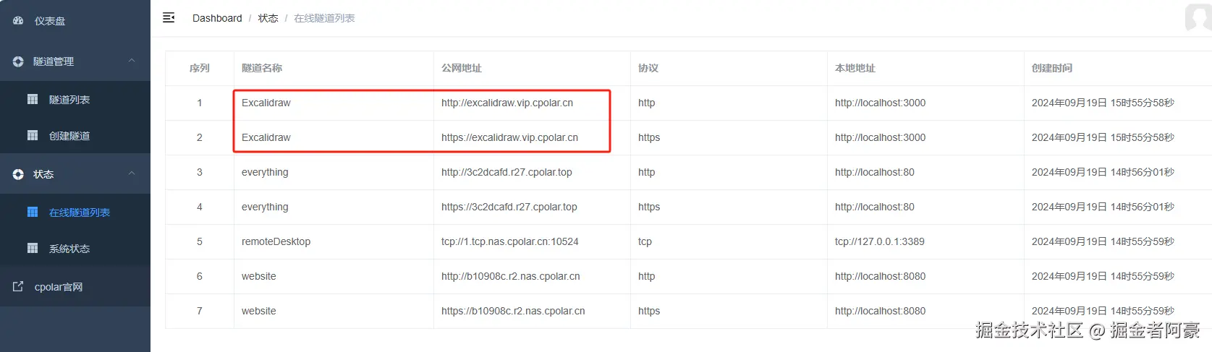Click the 序列 column header

(200, 68)
